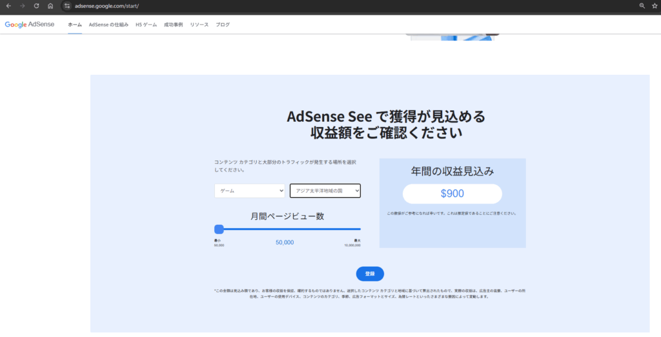Click the 10,000,000 maximum label
This screenshot has height=337, width=661.
[352, 245]
